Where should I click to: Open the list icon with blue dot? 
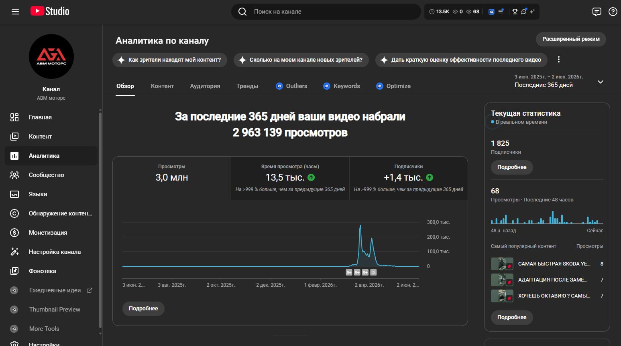[x=501, y=12]
